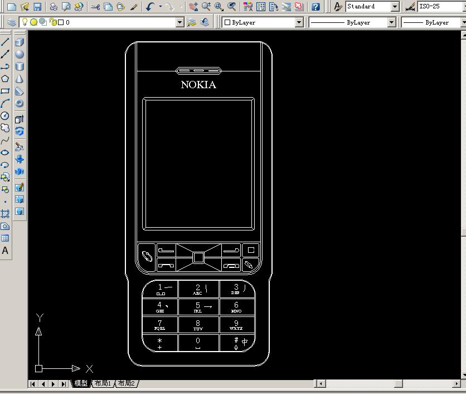Activate the Pan realtime hand tool
The height and width of the screenshot is (394, 466).
[193, 7]
